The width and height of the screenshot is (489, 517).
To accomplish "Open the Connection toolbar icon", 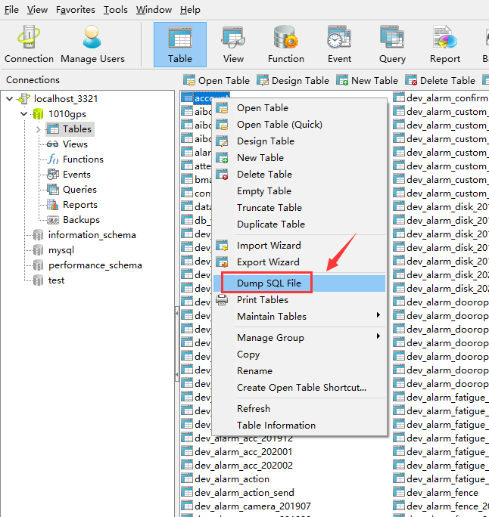I will pos(29,45).
